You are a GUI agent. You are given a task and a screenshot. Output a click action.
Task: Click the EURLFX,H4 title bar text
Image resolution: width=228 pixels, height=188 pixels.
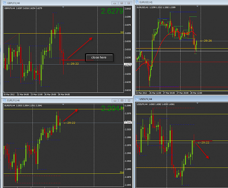(13, 100)
